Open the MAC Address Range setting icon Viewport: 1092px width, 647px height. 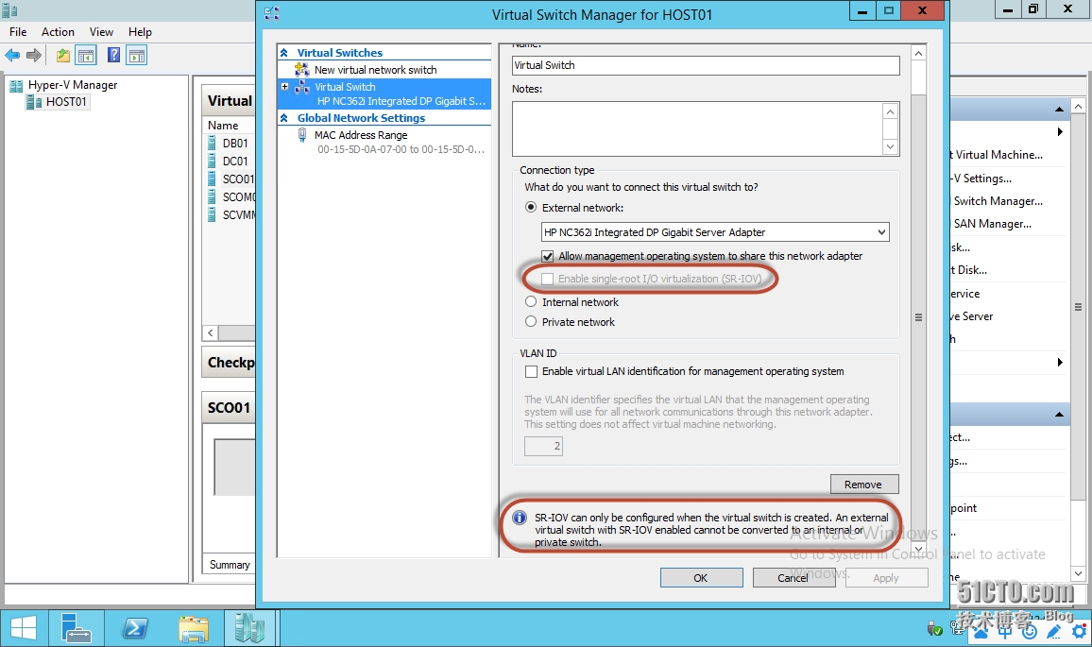pyautogui.click(x=301, y=135)
